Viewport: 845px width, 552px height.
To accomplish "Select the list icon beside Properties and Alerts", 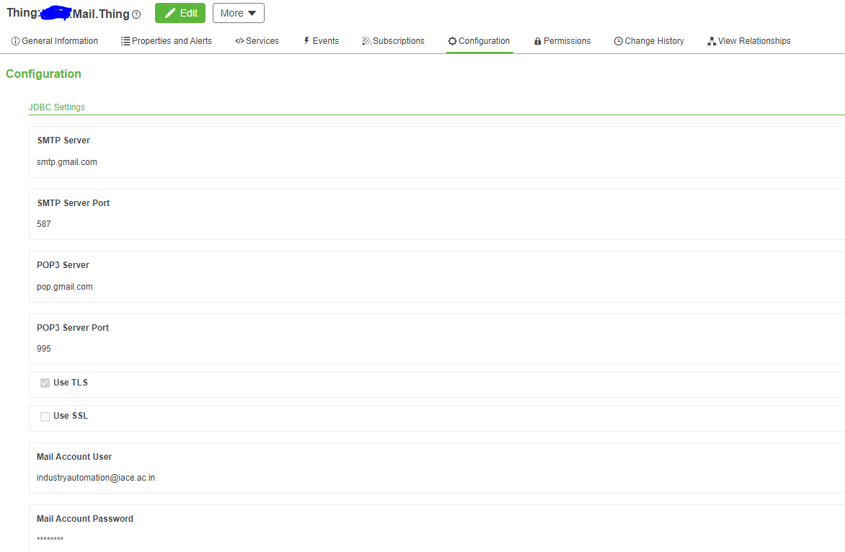I will coord(126,41).
